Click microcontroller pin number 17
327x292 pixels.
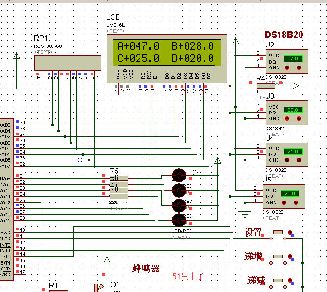click(x=23, y=272)
